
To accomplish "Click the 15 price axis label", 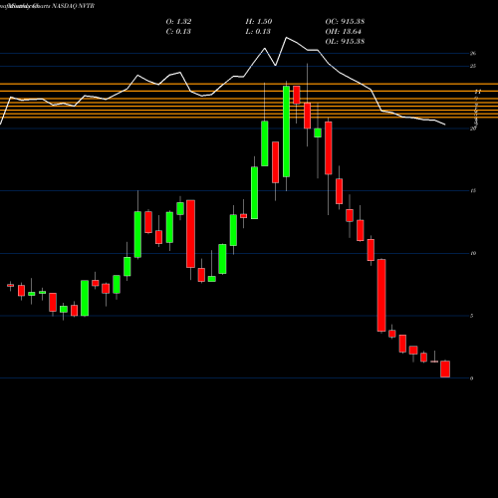I will pos(473,190).
